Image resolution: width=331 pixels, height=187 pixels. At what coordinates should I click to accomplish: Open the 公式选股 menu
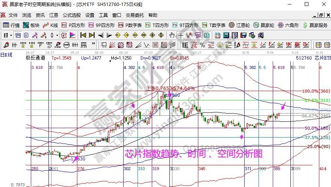(x=71, y=15)
